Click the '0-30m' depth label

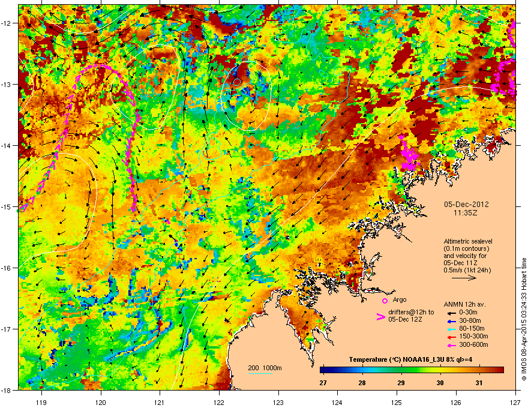click(x=468, y=313)
